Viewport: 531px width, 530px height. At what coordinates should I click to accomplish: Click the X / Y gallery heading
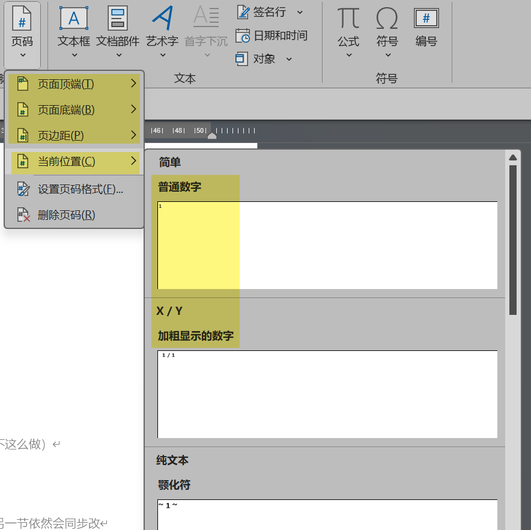click(x=169, y=311)
